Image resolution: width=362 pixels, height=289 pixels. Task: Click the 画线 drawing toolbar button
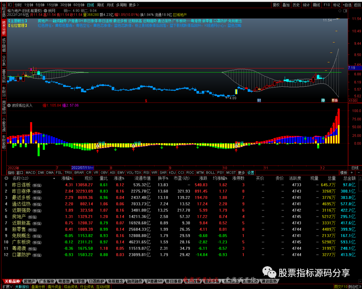point(316,5)
